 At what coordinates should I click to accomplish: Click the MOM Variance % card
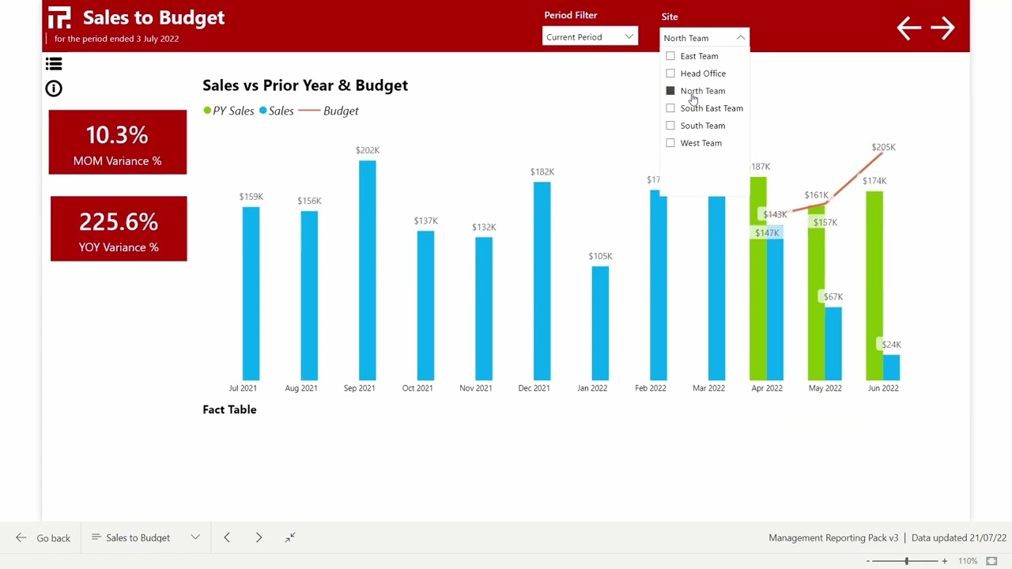coord(118,142)
